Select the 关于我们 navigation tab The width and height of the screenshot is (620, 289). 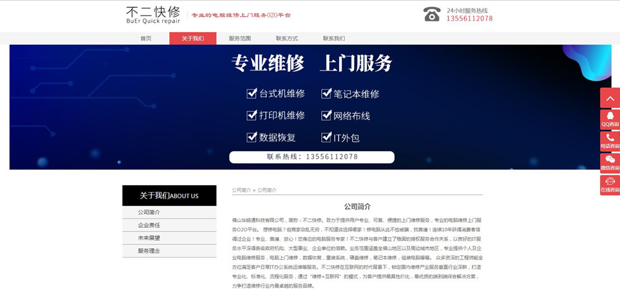[193, 38]
